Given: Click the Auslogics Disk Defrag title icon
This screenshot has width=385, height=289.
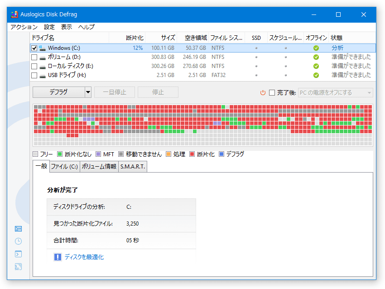Looking at the screenshot, I should 14,14.
